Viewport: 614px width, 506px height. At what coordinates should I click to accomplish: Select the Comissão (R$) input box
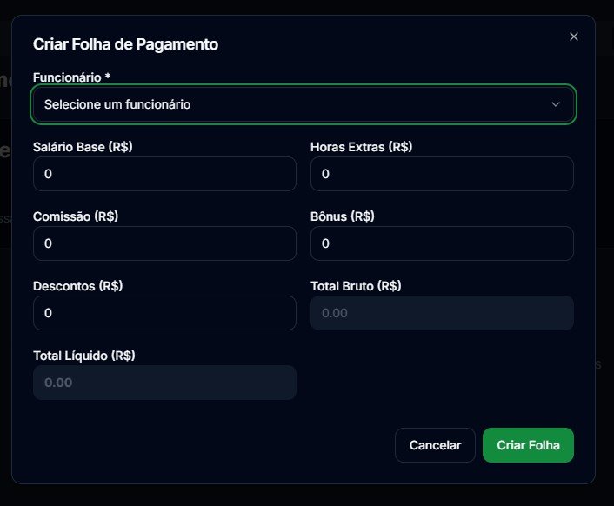tap(164, 243)
